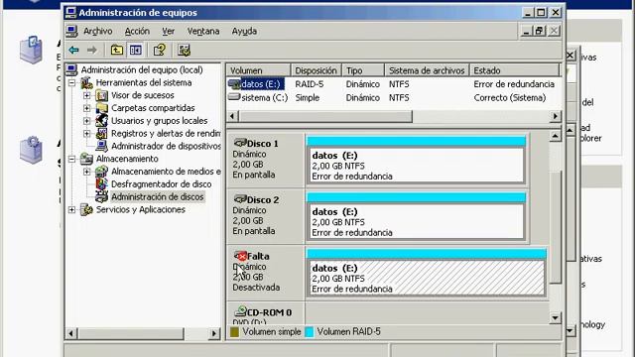Click the Disco 2 drive icon
Viewport: 635px width, 357px height.
tap(240, 199)
